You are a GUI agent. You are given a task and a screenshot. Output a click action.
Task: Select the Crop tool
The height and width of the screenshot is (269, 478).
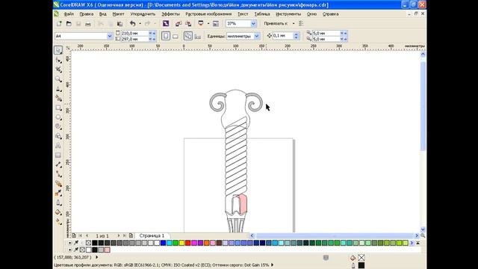(58, 69)
